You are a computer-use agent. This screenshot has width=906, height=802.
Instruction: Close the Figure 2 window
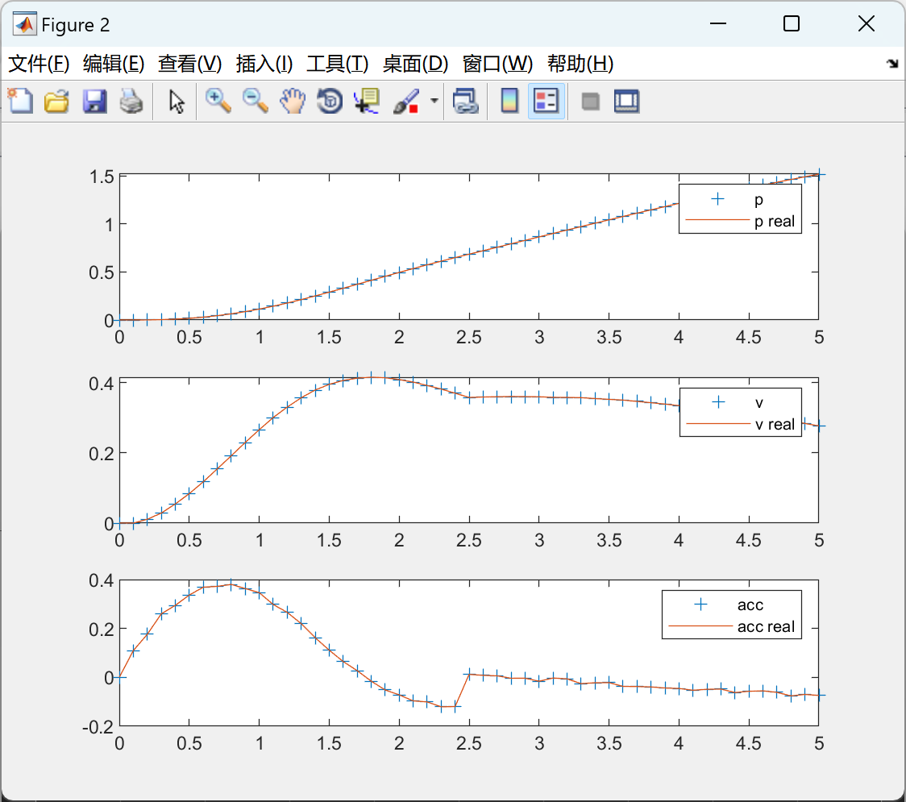pyautogui.click(x=867, y=24)
